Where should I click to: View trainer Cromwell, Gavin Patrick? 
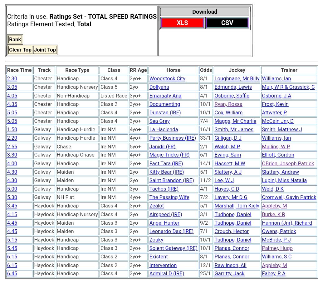point(289,197)
